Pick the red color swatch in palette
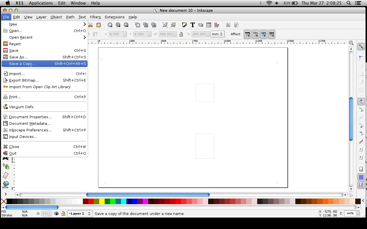Viewport: 367px width, 229px height. 91,201
